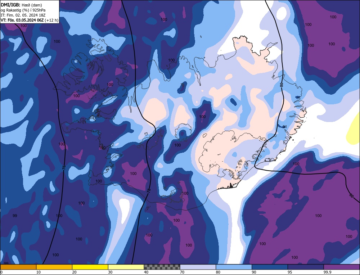Click the "70" legend tick label
This screenshot has height=275, width=360.
click(182, 272)
